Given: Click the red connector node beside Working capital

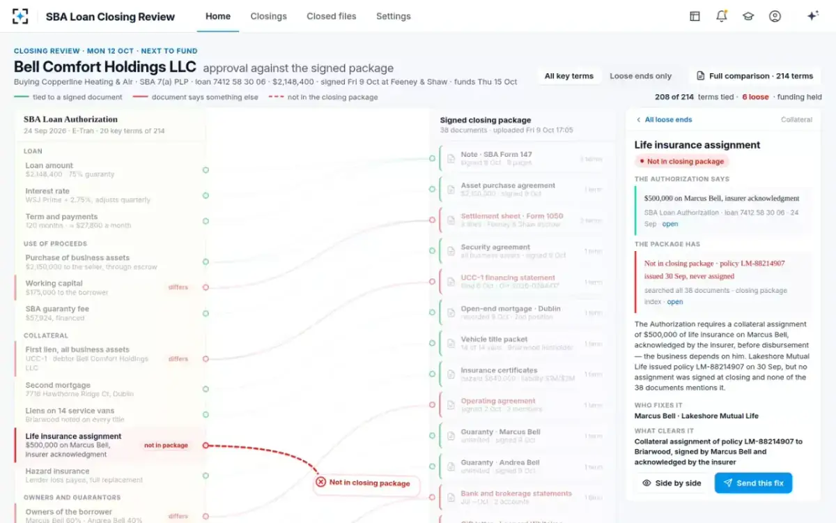Looking at the screenshot, I should tap(206, 287).
